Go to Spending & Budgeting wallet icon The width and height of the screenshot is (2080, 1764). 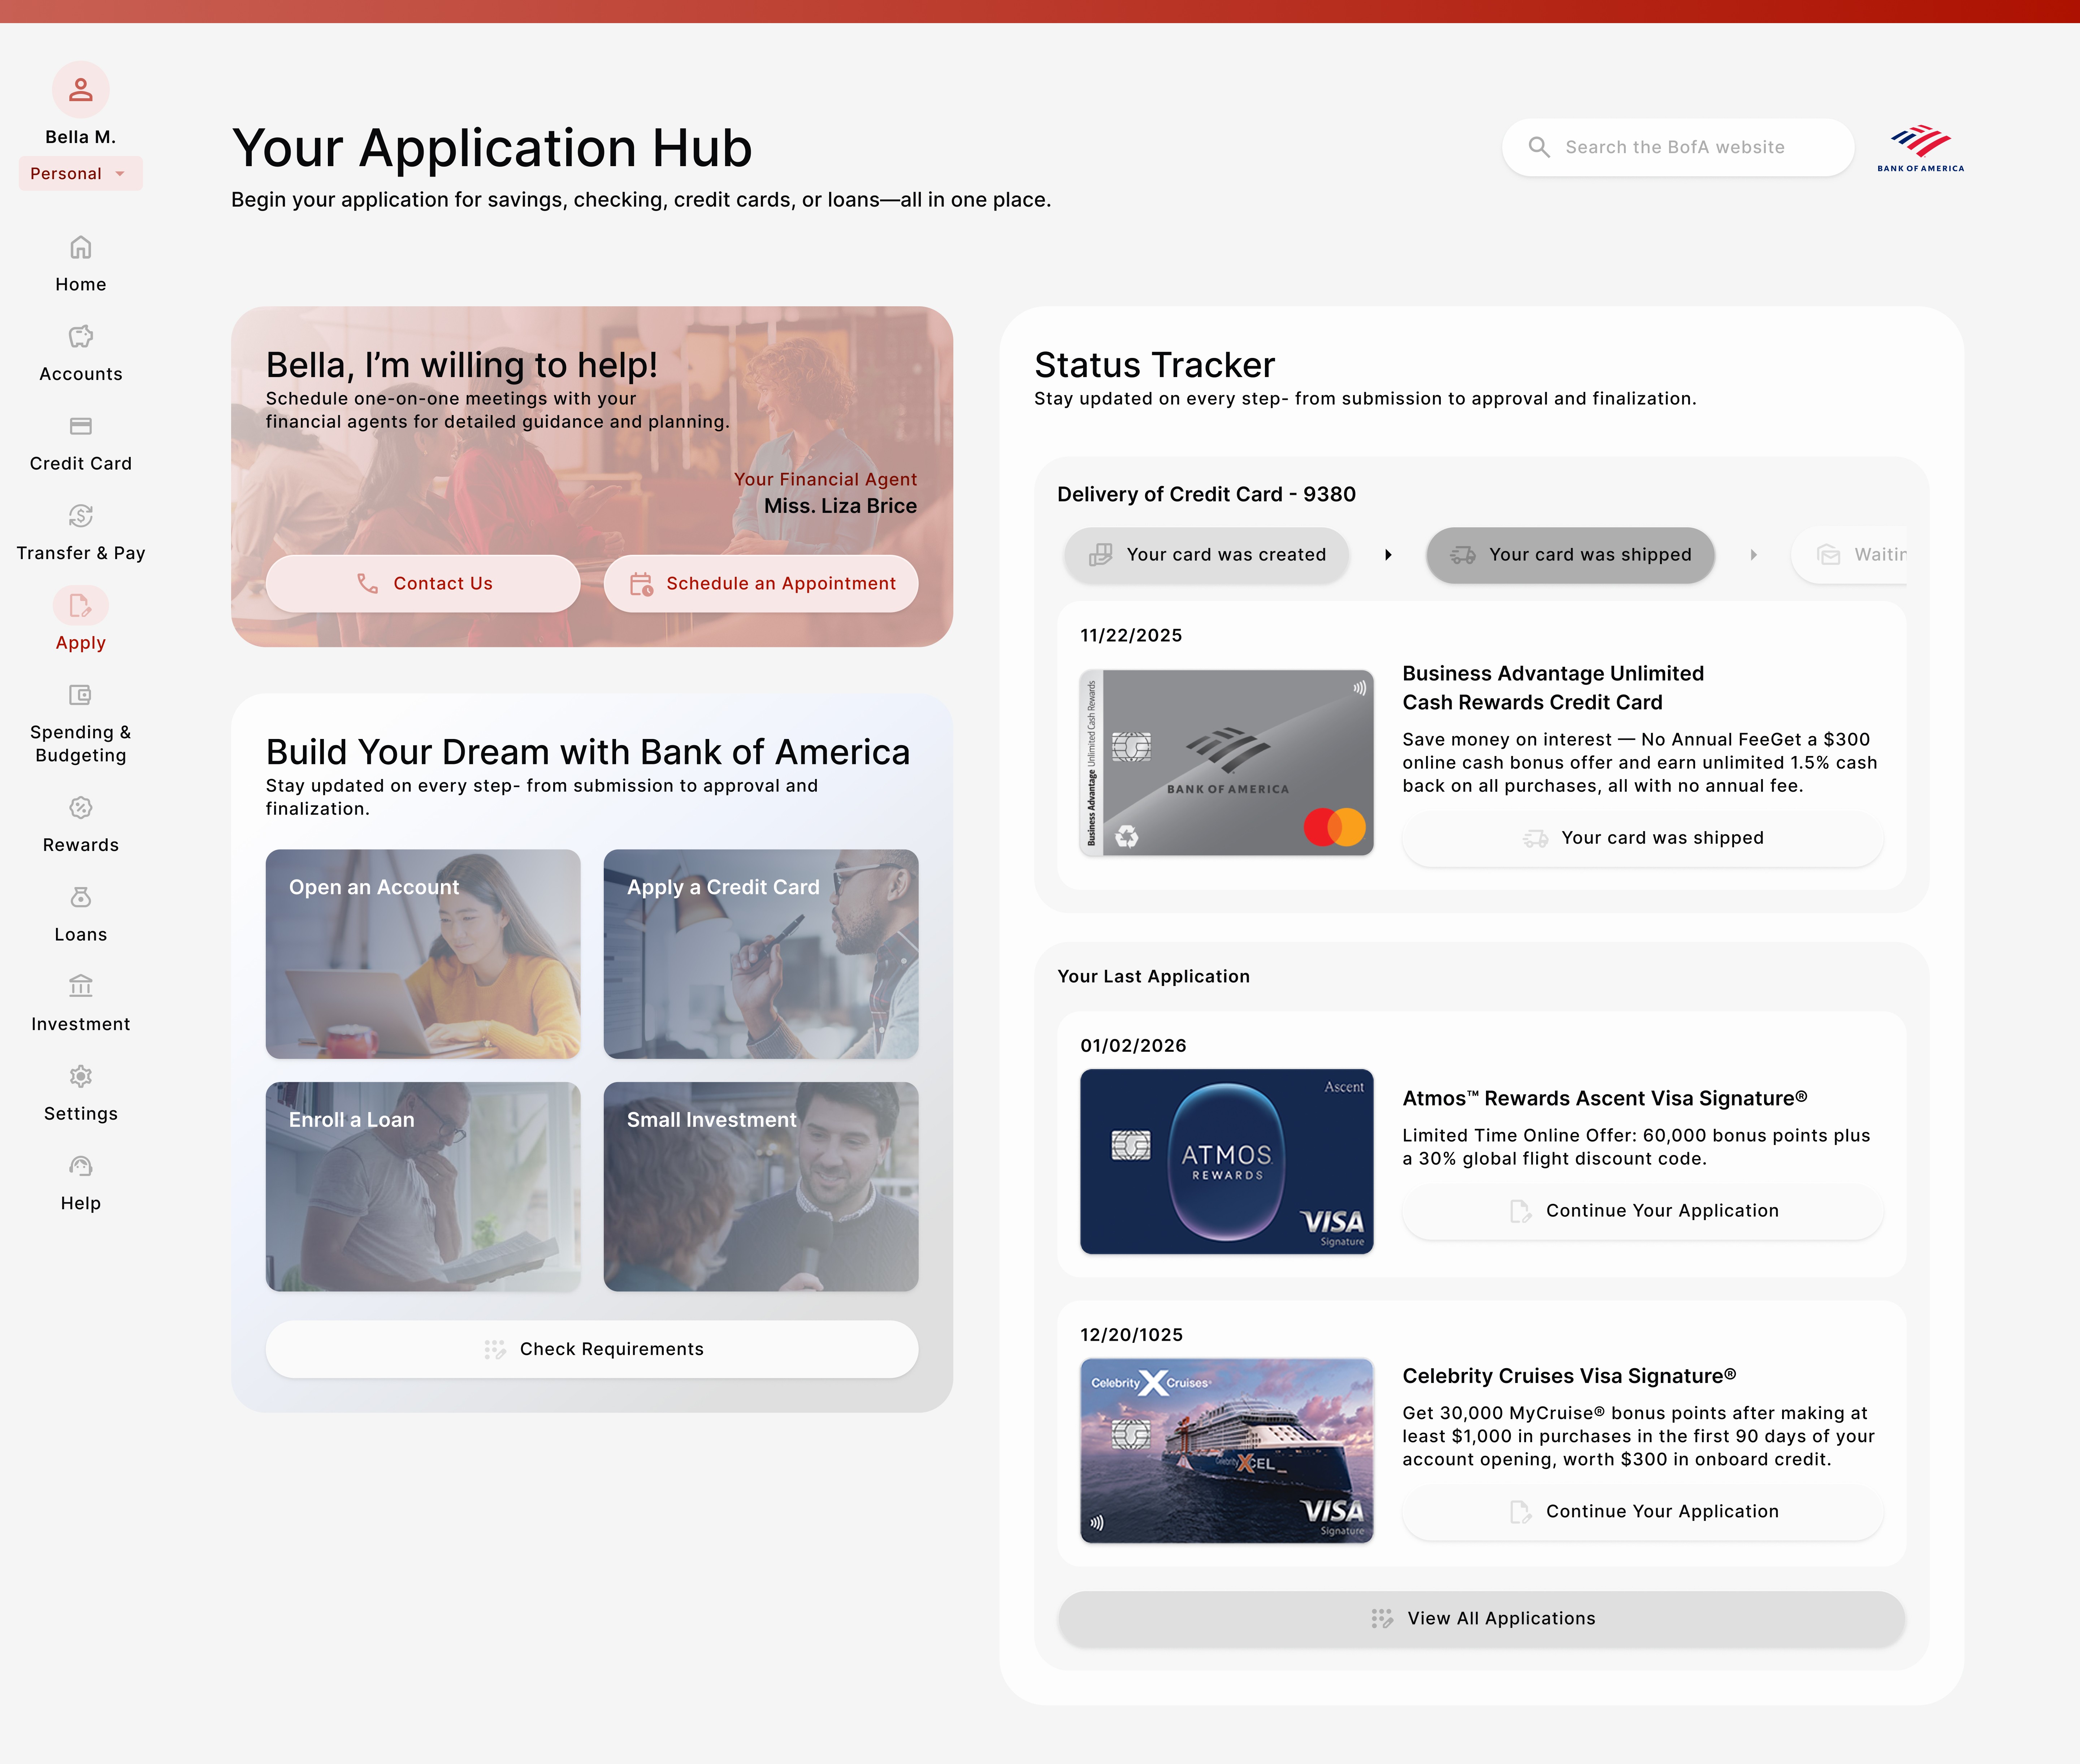click(81, 695)
